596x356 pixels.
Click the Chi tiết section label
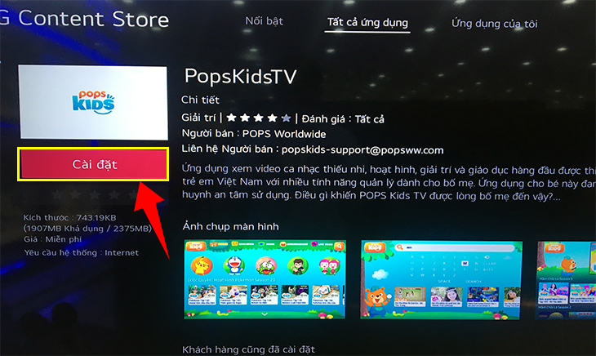pos(200,100)
